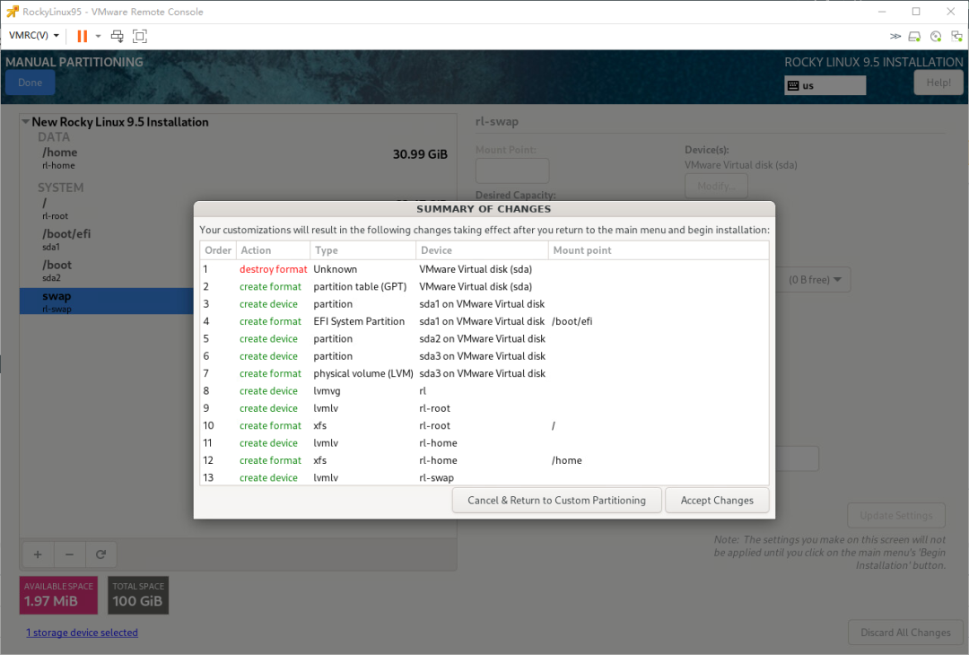The image size is (969, 655).
Task: Sort by the Order column header
Action: [218, 250]
